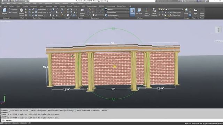Screen dimensions: 223x125
Task: Click the Polysolid tool
Action: 13,9
